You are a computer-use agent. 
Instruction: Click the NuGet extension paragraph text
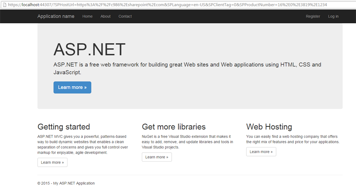point(187,142)
